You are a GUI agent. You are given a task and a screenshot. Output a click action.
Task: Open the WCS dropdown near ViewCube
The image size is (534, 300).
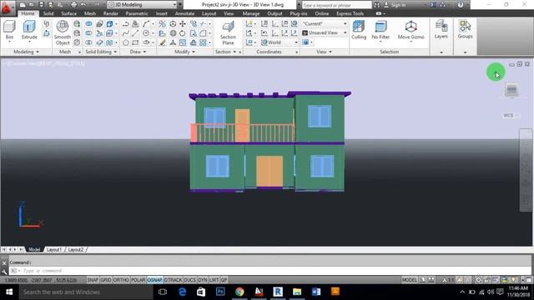[511, 115]
